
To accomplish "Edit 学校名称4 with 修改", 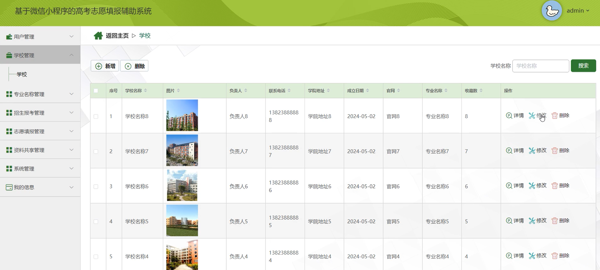I will pos(538,256).
